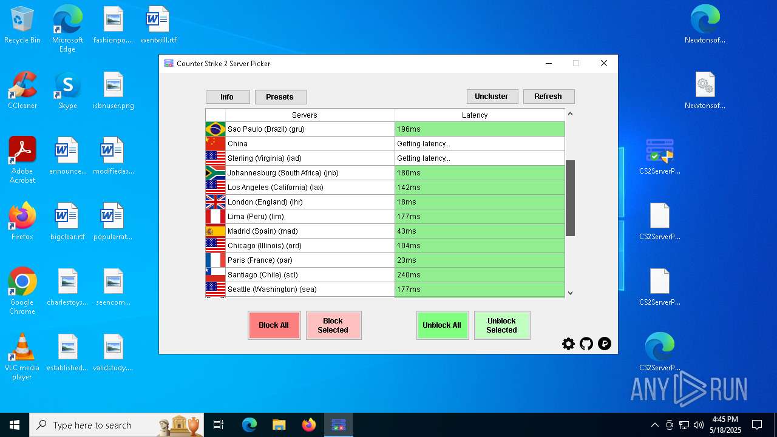Click the Peru flag icon
777x437 pixels.
click(x=215, y=217)
